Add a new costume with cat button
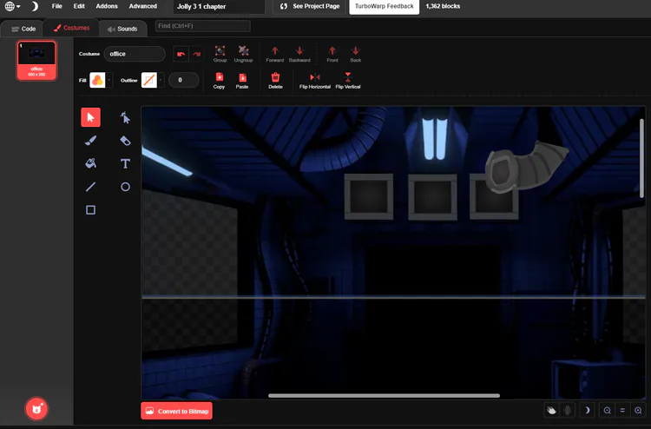Image resolution: width=651 pixels, height=429 pixels. [37, 409]
